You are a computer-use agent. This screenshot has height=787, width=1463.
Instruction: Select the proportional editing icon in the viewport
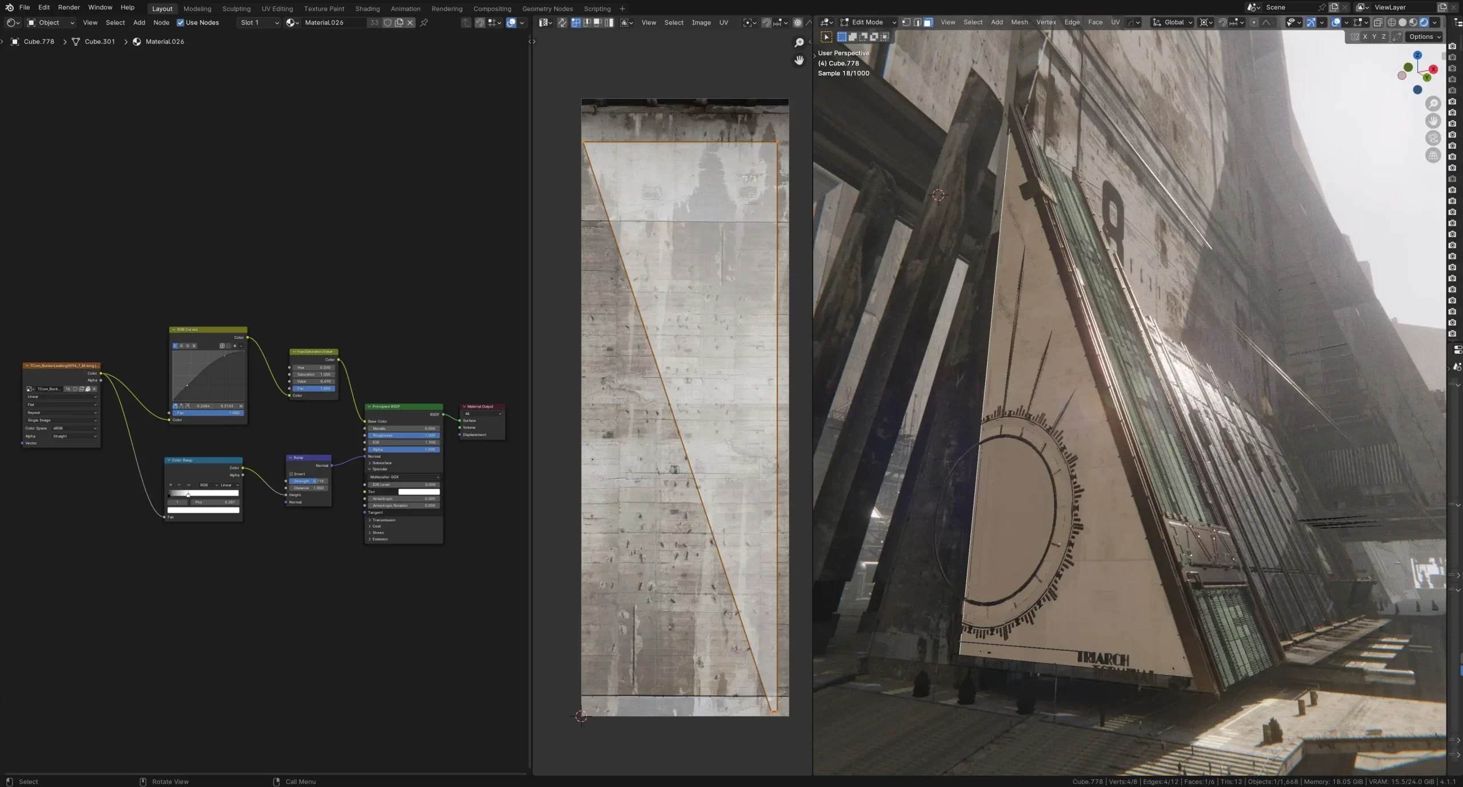tap(1253, 22)
